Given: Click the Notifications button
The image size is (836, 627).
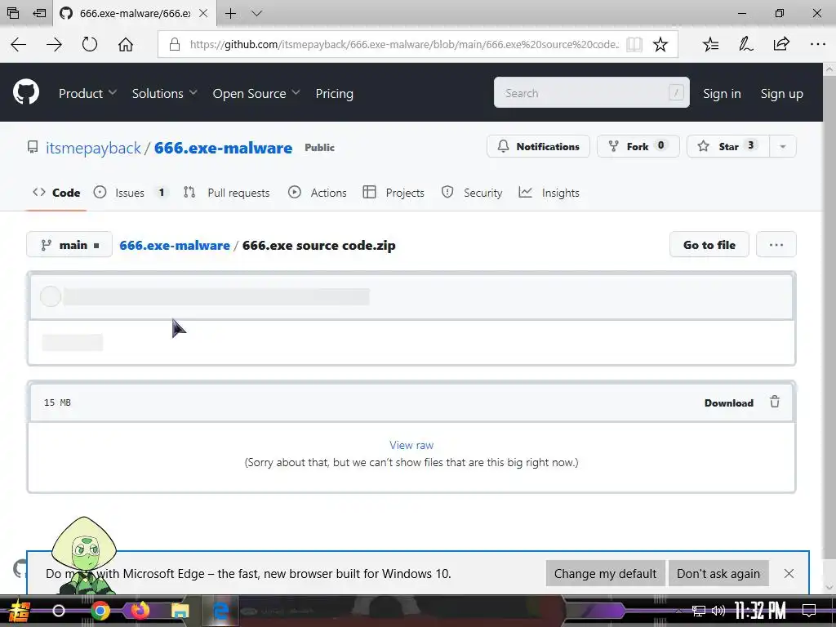Looking at the screenshot, I should click(x=538, y=146).
